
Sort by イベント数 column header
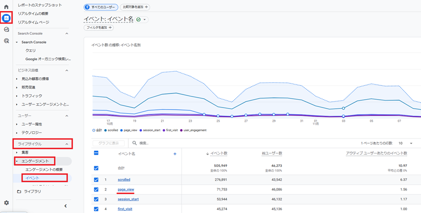(219, 153)
